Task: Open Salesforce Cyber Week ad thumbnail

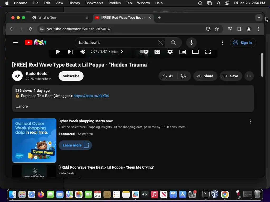Action: tap(34, 140)
